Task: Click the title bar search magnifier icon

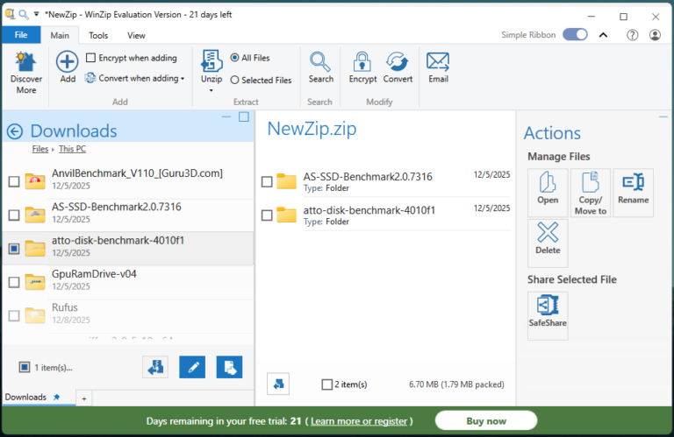Action: (24, 15)
